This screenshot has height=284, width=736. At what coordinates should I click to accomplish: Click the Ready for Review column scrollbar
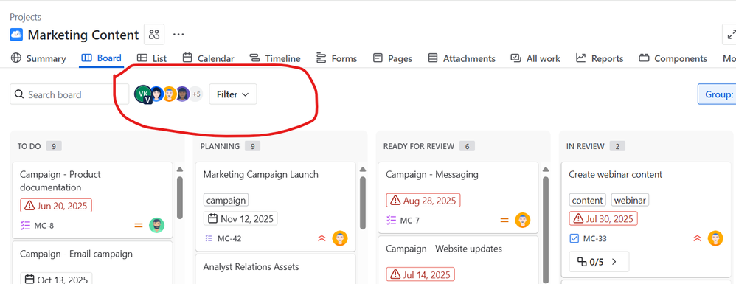[x=546, y=229]
